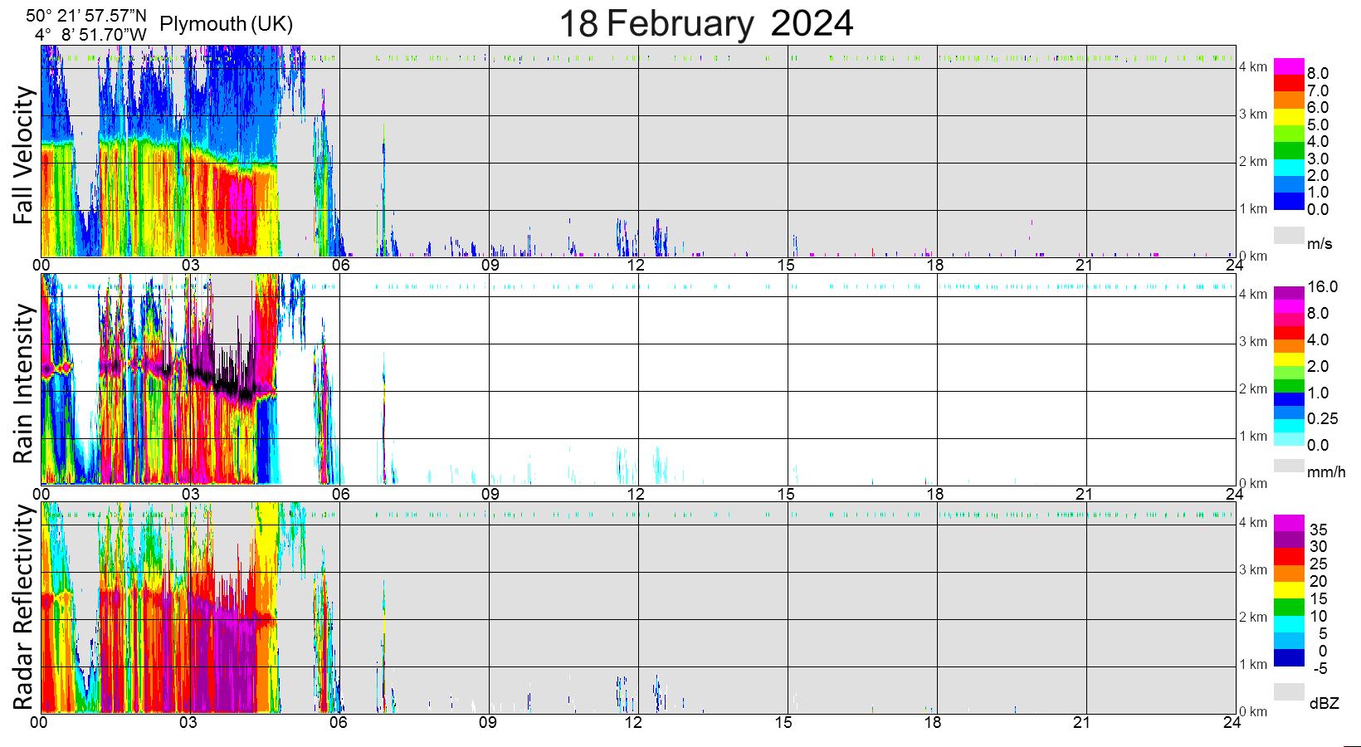The height and width of the screenshot is (747, 1361).
Task: Pick the yellow swatch in Fall Velocity legend
Action: coord(1290,117)
